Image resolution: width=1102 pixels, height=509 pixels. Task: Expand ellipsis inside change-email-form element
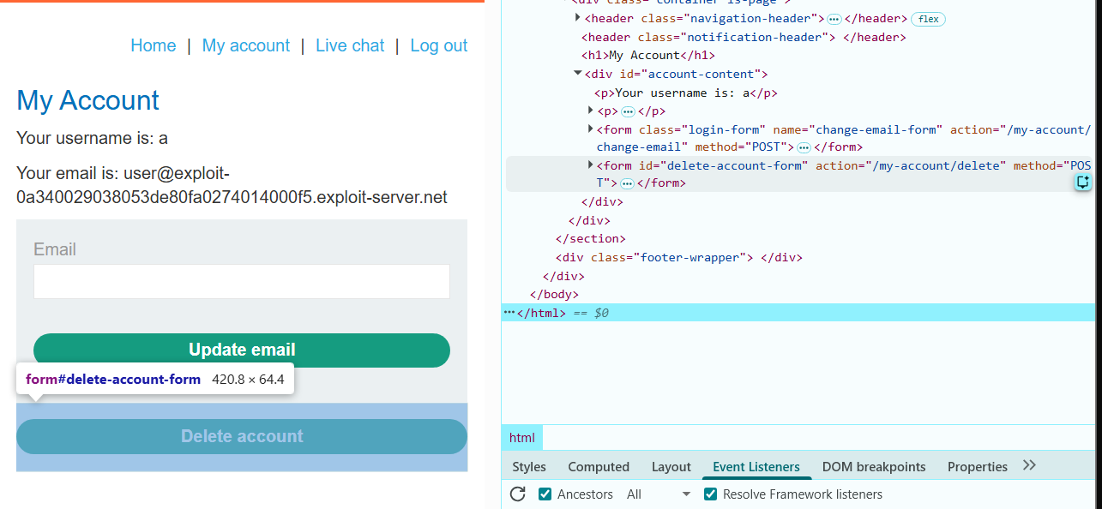(x=804, y=147)
